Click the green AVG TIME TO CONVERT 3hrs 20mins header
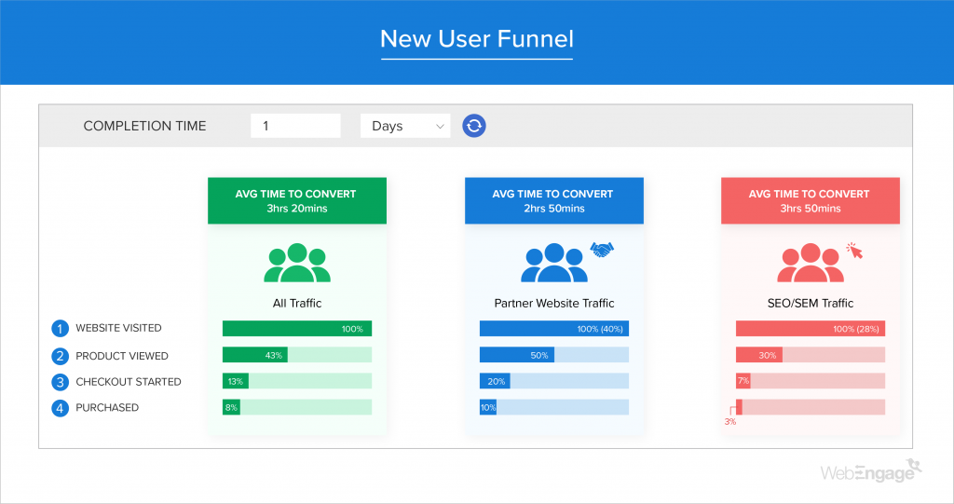The width and height of the screenshot is (954, 504). 297,201
